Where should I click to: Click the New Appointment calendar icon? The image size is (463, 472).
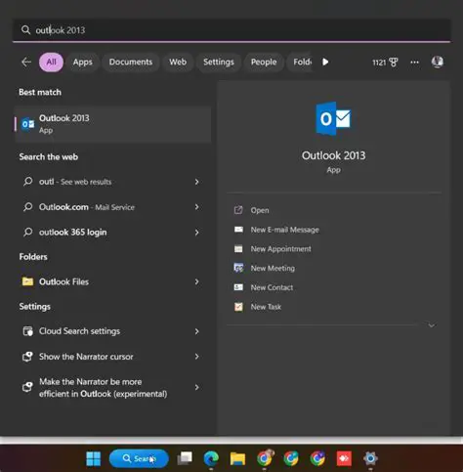(x=238, y=249)
